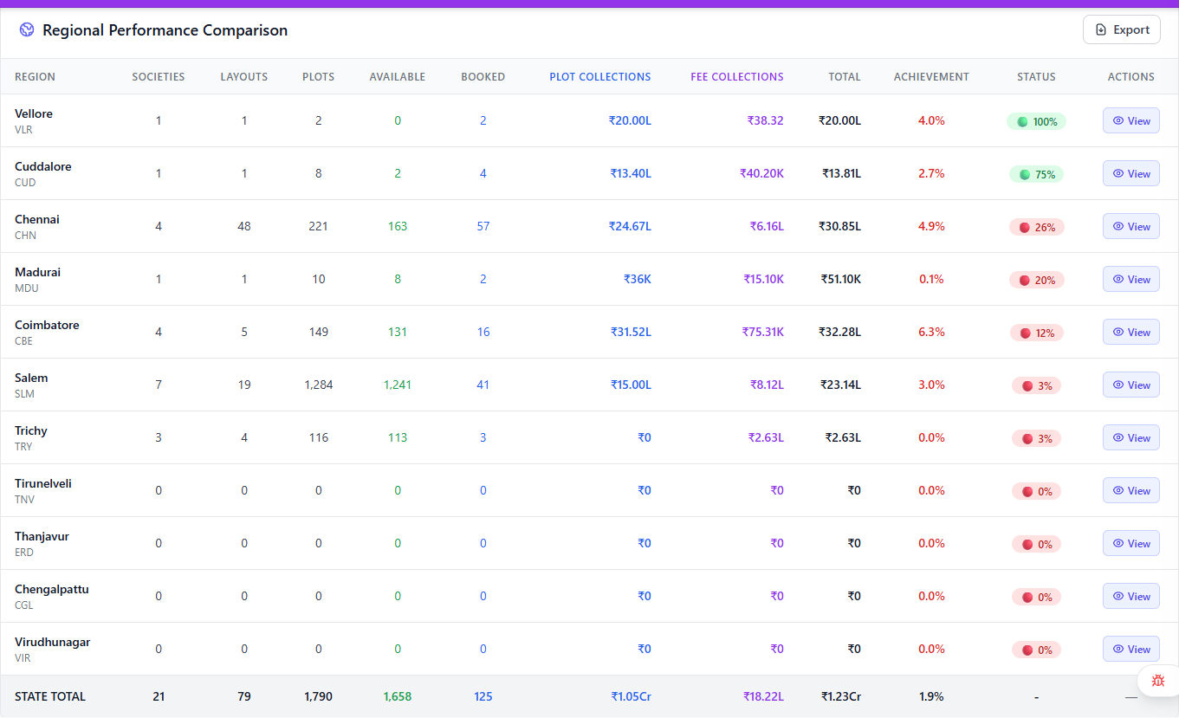Select the LAYOUTS column header
The image size is (1179, 718).
point(244,77)
